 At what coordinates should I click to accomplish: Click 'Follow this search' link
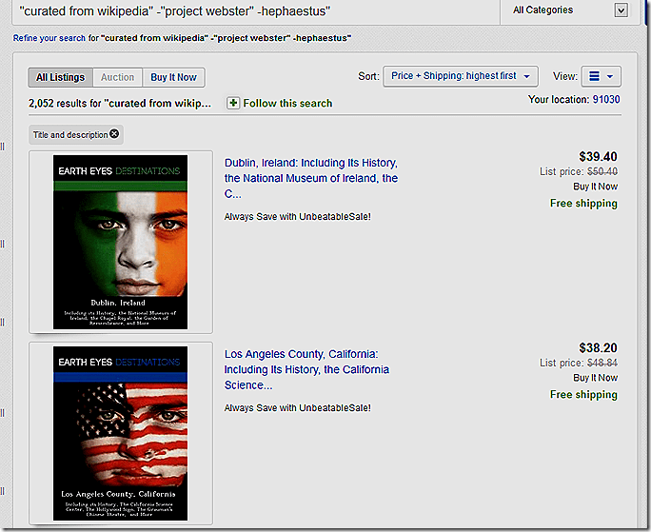(287, 103)
